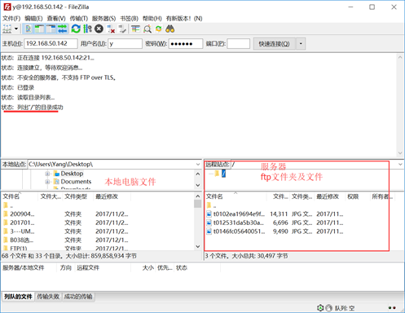Click the username input field
Viewport: 405px width, 313px height.
pos(125,43)
